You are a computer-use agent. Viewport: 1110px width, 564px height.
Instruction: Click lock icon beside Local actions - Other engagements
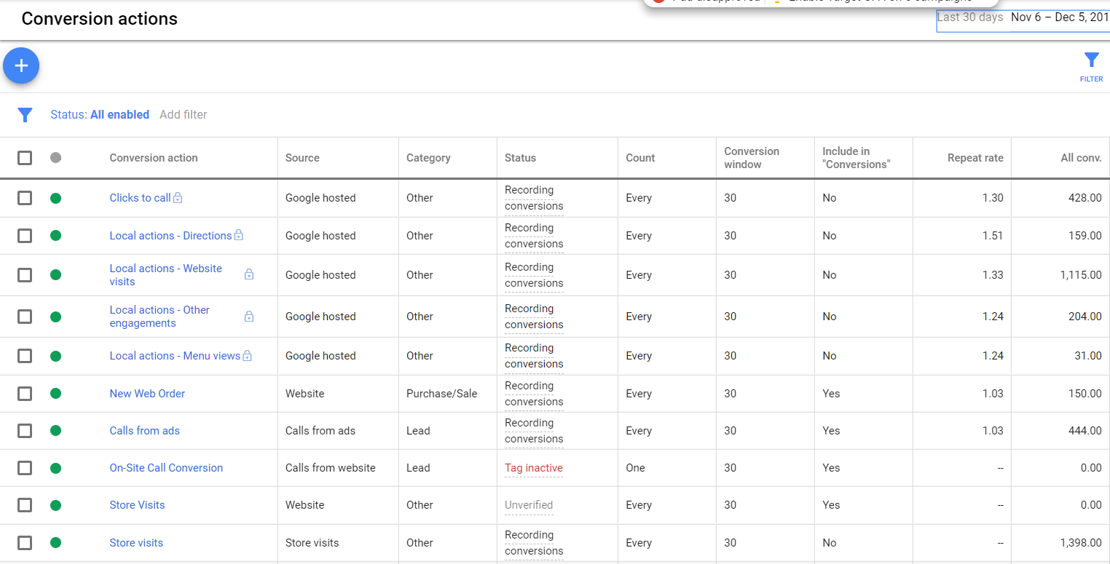click(x=249, y=316)
